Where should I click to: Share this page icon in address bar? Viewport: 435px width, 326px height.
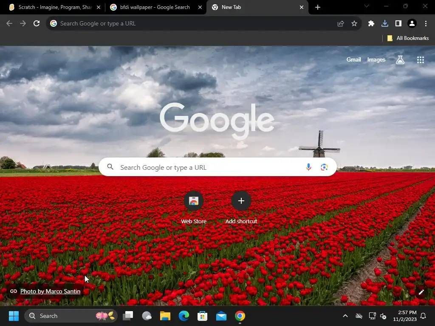341,24
